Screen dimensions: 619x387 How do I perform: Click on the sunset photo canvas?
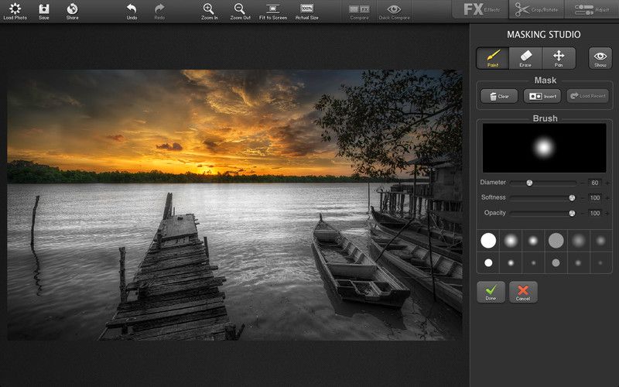(x=234, y=205)
